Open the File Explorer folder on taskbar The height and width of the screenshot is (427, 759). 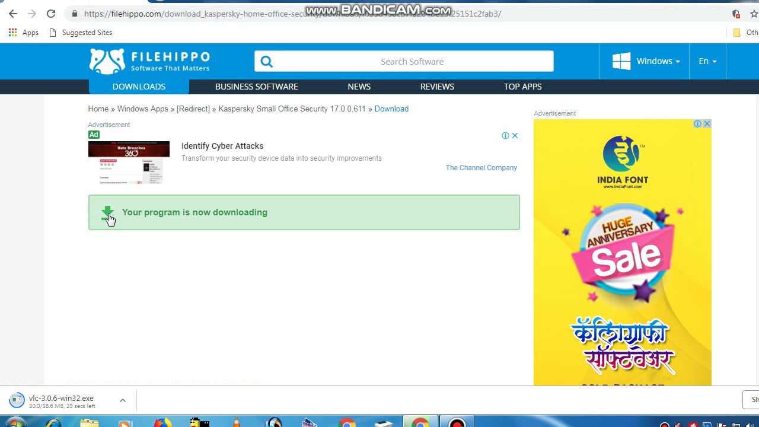(x=90, y=423)
